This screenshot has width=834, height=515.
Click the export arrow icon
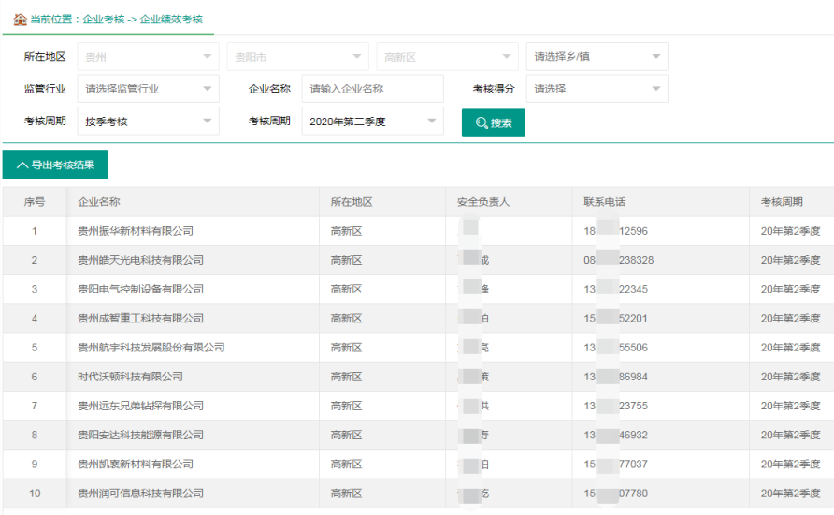[x=22, y=165]
